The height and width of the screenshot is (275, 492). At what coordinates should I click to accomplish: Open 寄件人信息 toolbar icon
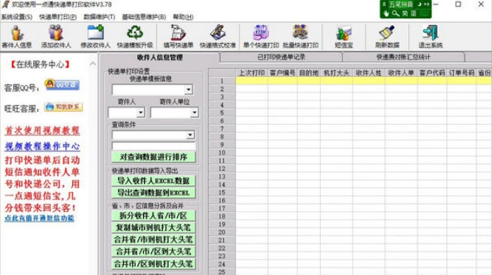coord(17,37)
